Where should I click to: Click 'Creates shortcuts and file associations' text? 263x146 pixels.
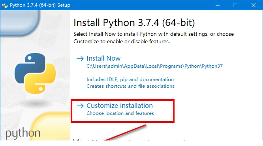tap(130, 86)
